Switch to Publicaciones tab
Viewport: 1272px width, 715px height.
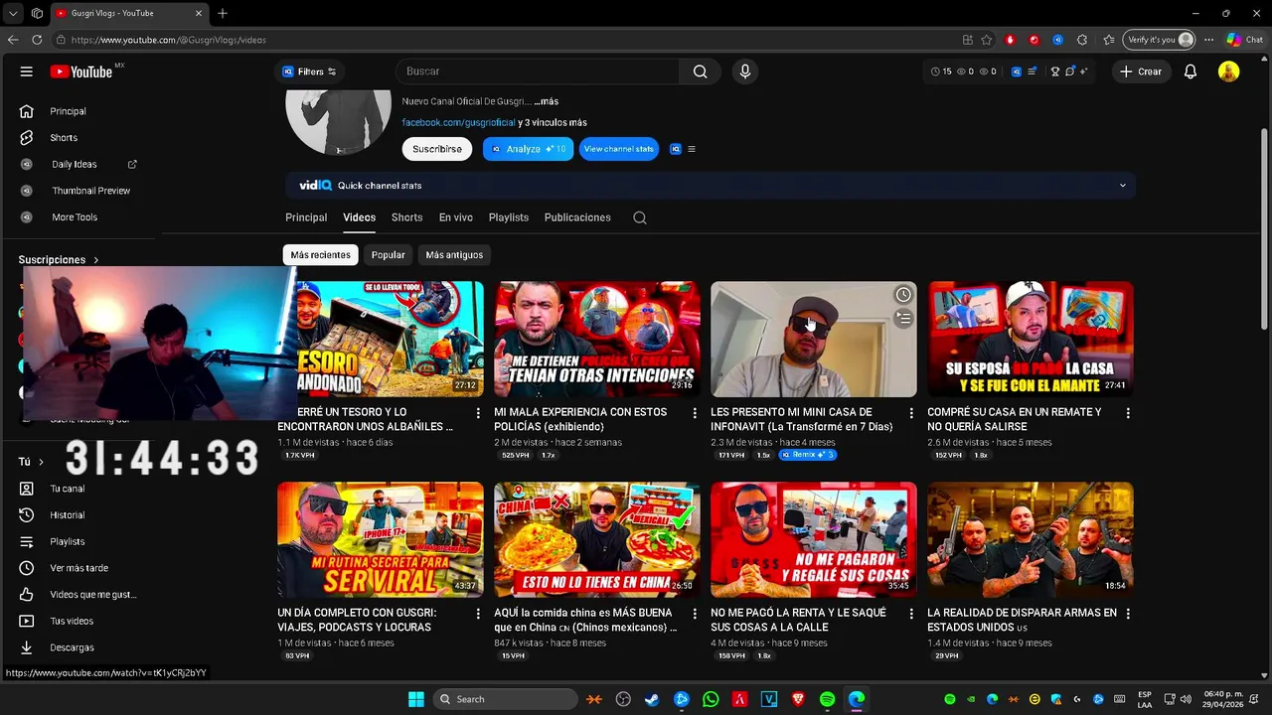point(577,217)
